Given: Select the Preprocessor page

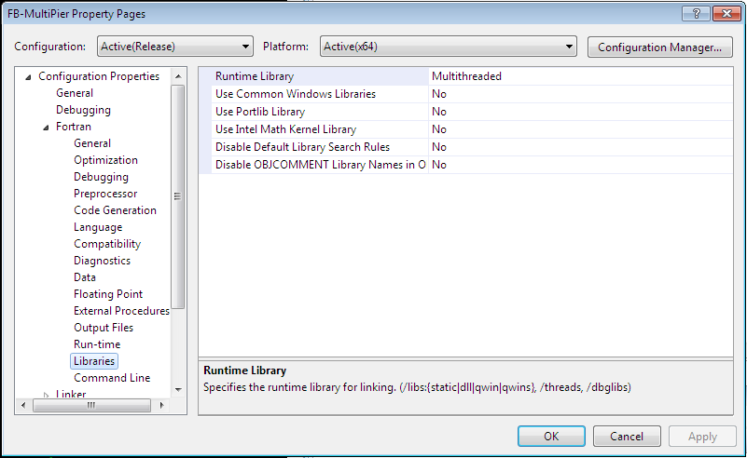Looking at the screenshot, I should point(105,194).
